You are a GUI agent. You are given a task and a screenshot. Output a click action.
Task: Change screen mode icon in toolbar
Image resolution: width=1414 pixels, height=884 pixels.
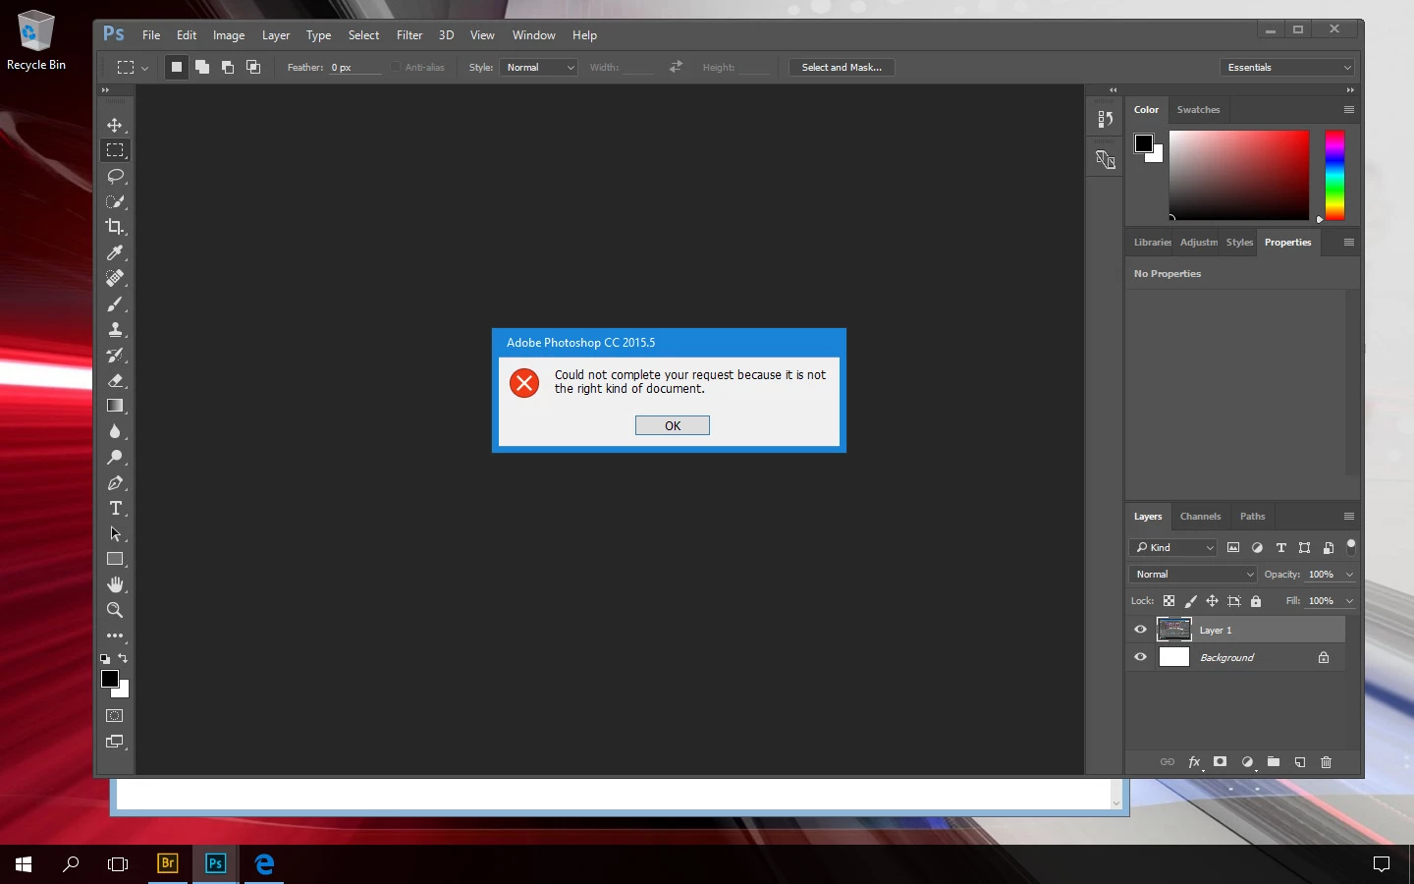[115, 742]
